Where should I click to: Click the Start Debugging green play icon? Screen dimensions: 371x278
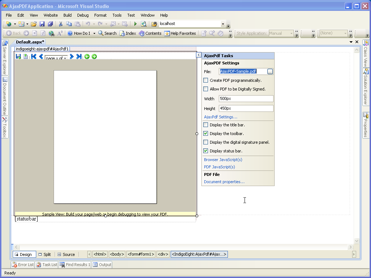point(135,24)
